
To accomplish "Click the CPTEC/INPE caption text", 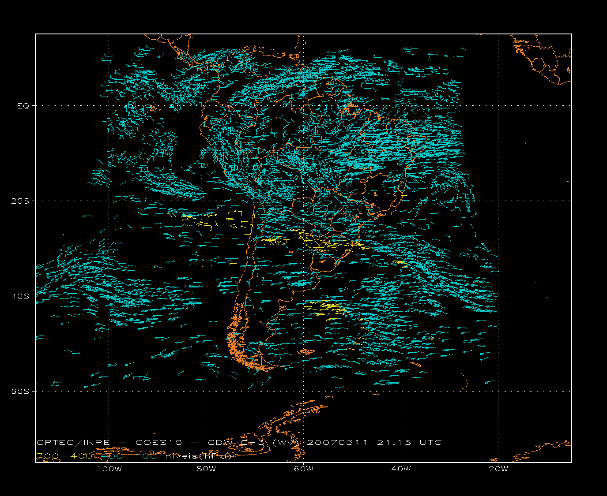I will click(73, 442).
